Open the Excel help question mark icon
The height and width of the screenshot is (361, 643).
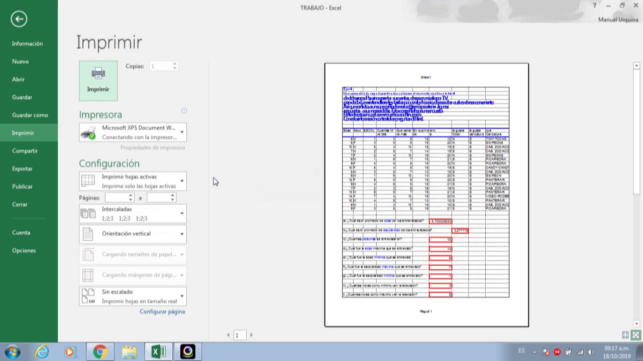tap(595, 6)
